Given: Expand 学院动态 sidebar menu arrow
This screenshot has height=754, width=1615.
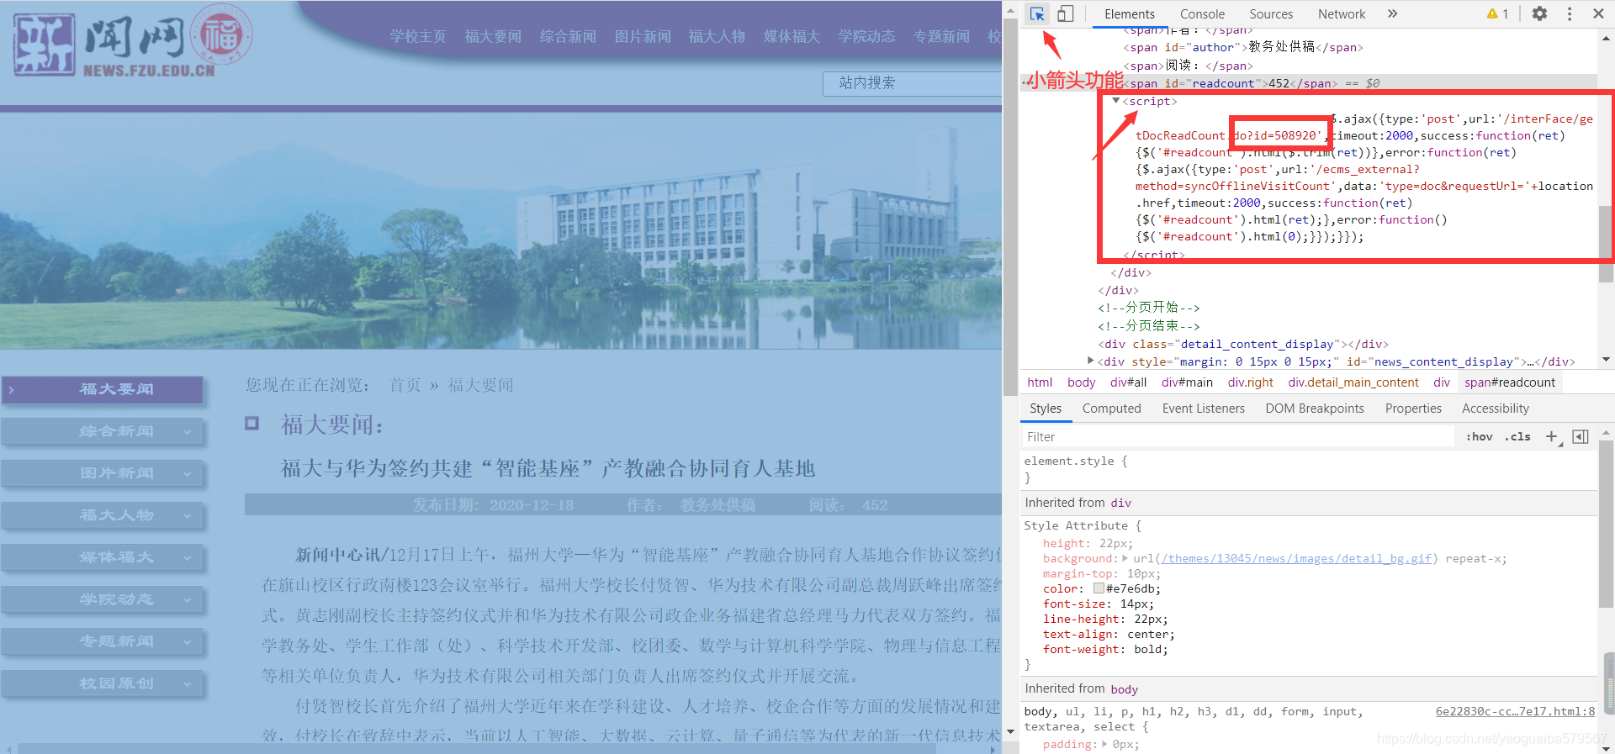Looking at the screenshot, I should click(x=187, y=599).
